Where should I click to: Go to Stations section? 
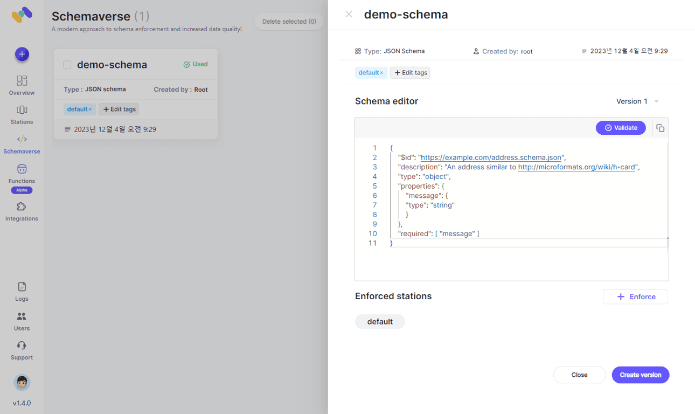(x=22, y=115)
